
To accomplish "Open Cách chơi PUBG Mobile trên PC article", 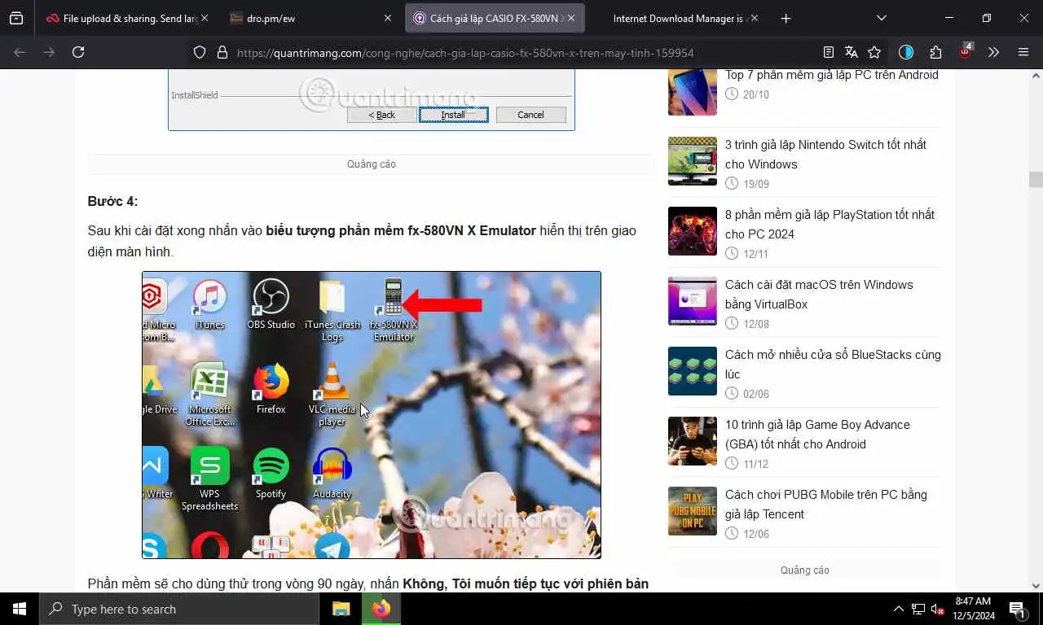I will coord(826,504).
